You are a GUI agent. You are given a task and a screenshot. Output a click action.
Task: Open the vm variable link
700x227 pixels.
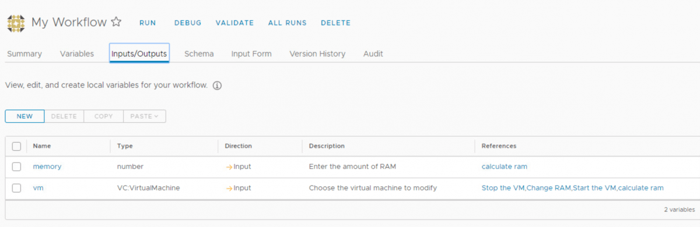(38, 188)
